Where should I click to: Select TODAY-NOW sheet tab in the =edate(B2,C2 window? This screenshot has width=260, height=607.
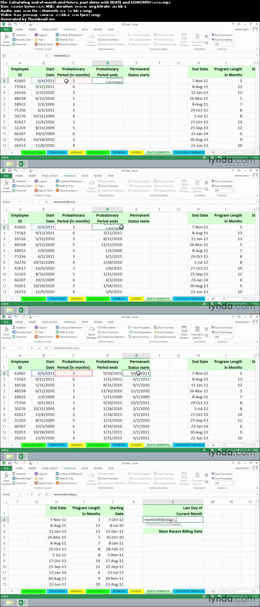pos(57,152)
